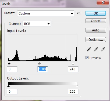This screenshot has width=110, height=101.
Task: Click the Levels title bar text
Action: pyautogui.click(x=6, y=4)
